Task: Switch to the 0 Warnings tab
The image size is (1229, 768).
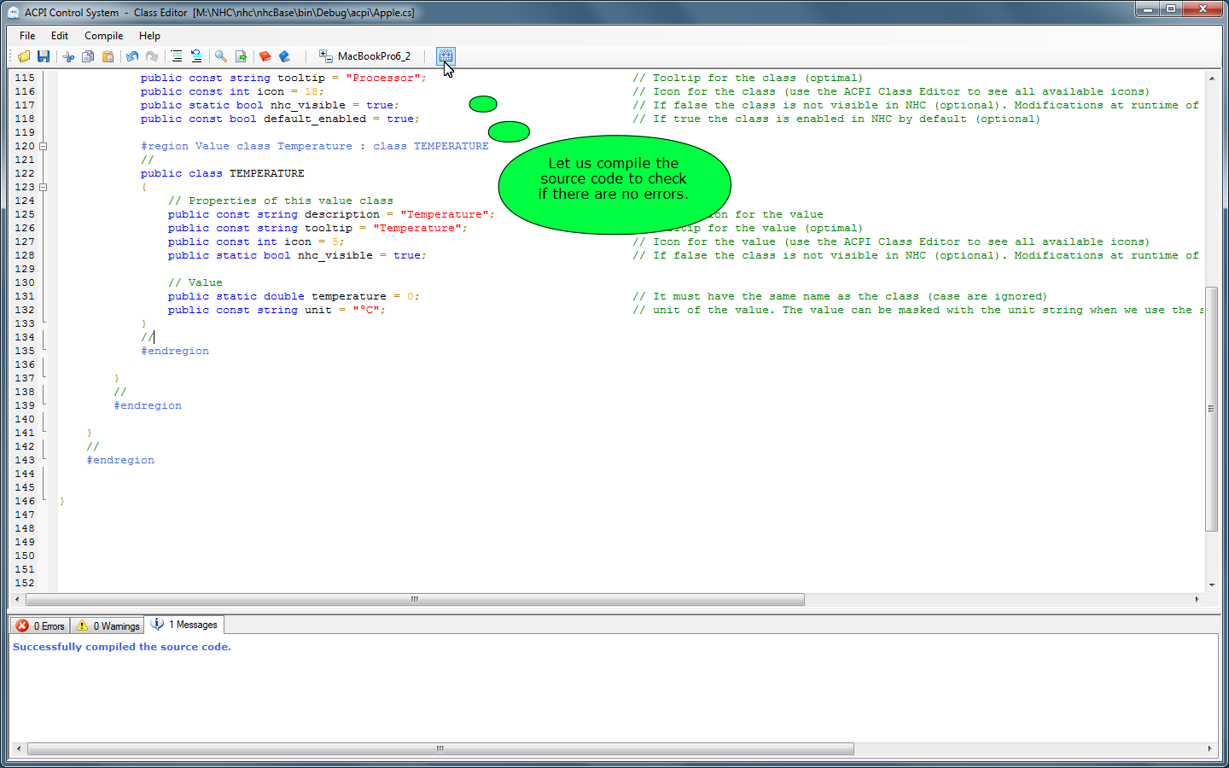Action: point(108,625)
